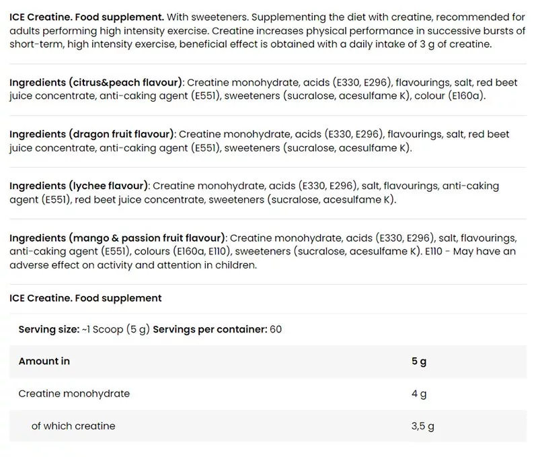
Task: Click the "ICE Creatine. Food supplement" table title
Action: (85, 298)
